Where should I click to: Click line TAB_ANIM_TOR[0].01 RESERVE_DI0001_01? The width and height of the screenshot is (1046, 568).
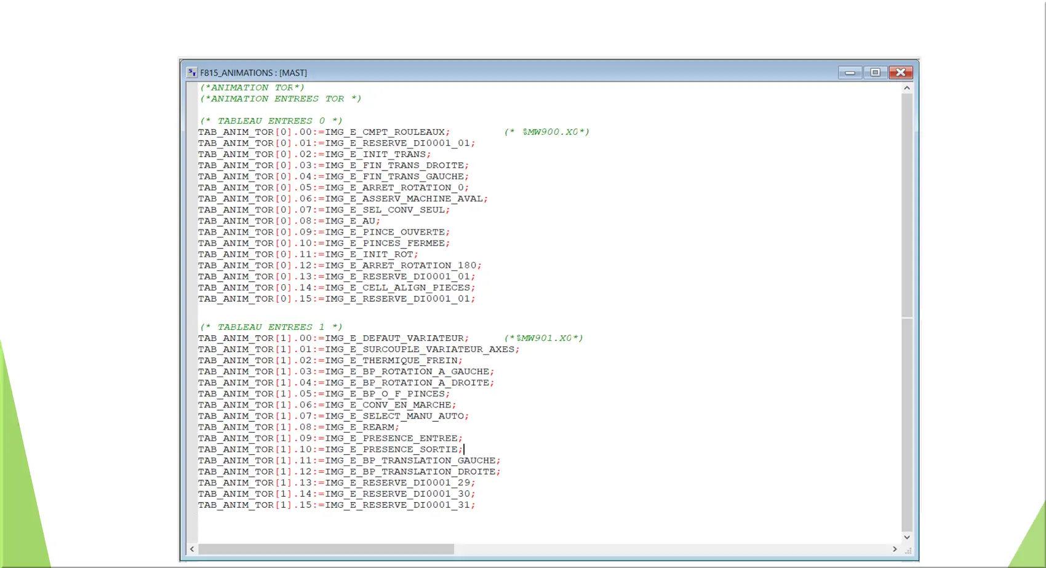pyautogui.click(x=337, y=143)
